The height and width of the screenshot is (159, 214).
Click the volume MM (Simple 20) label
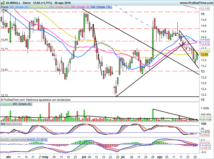22,104
